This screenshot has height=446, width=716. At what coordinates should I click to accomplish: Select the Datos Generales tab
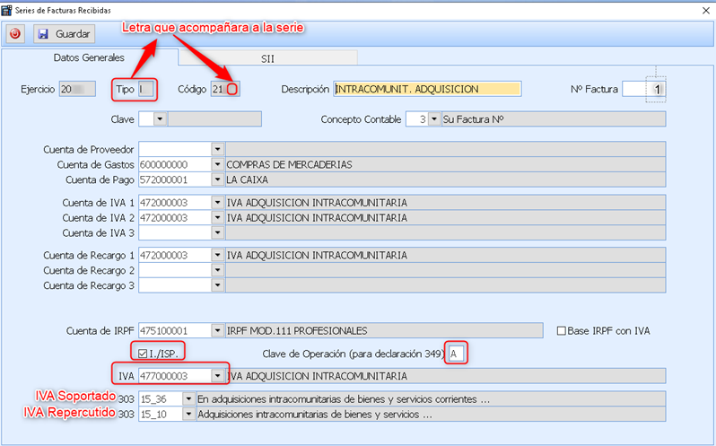[89, 57]
